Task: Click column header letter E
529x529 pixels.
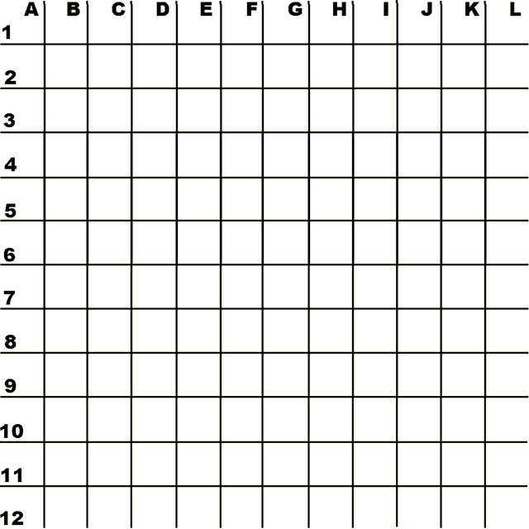Action: 206,9
